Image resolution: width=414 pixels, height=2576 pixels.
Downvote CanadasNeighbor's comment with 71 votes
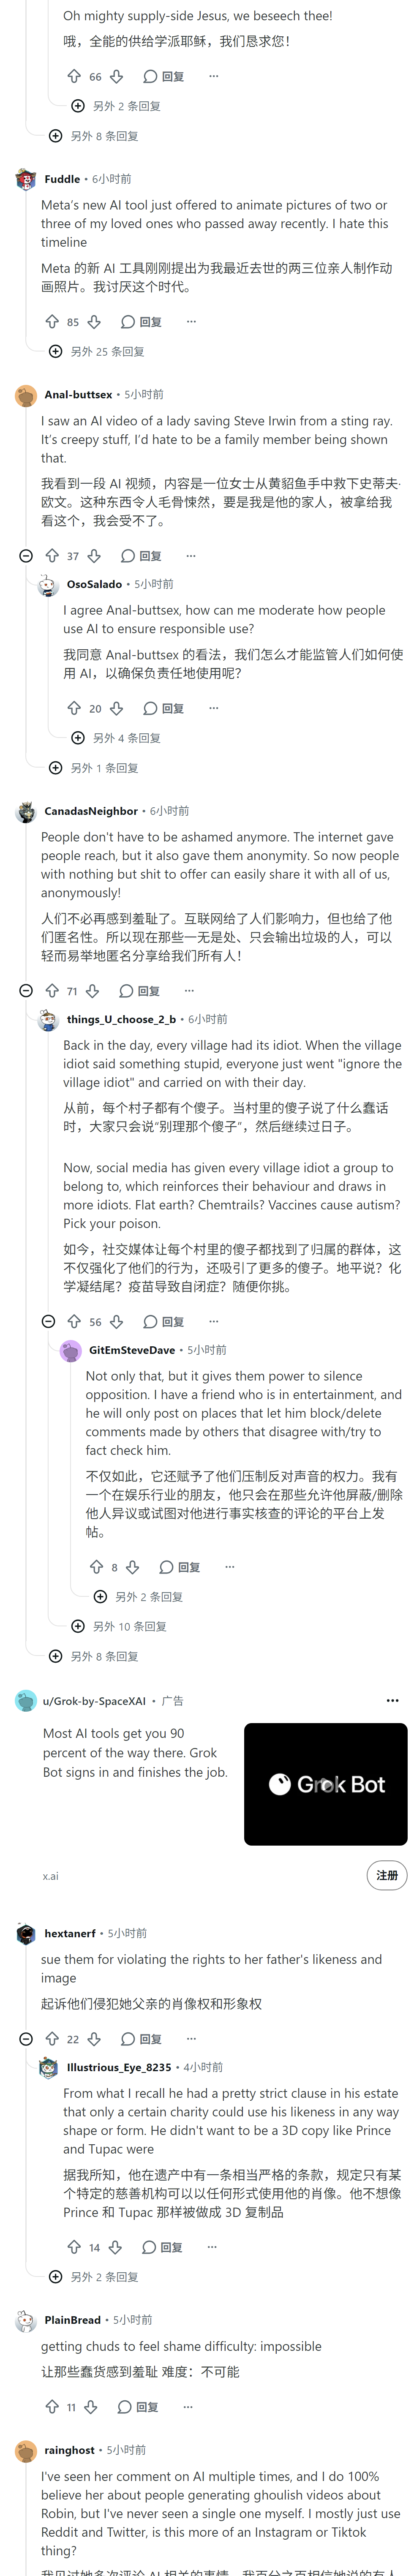pyautogui.click(x=92, y=991)
